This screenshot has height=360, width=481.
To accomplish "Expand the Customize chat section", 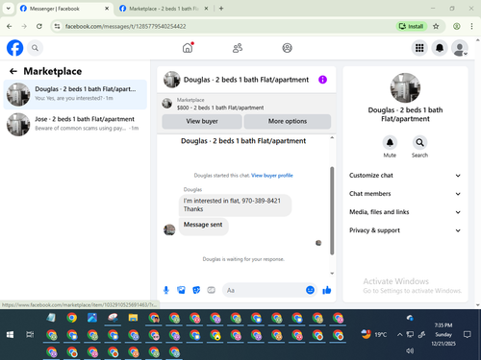I will (x=405, y=176).
